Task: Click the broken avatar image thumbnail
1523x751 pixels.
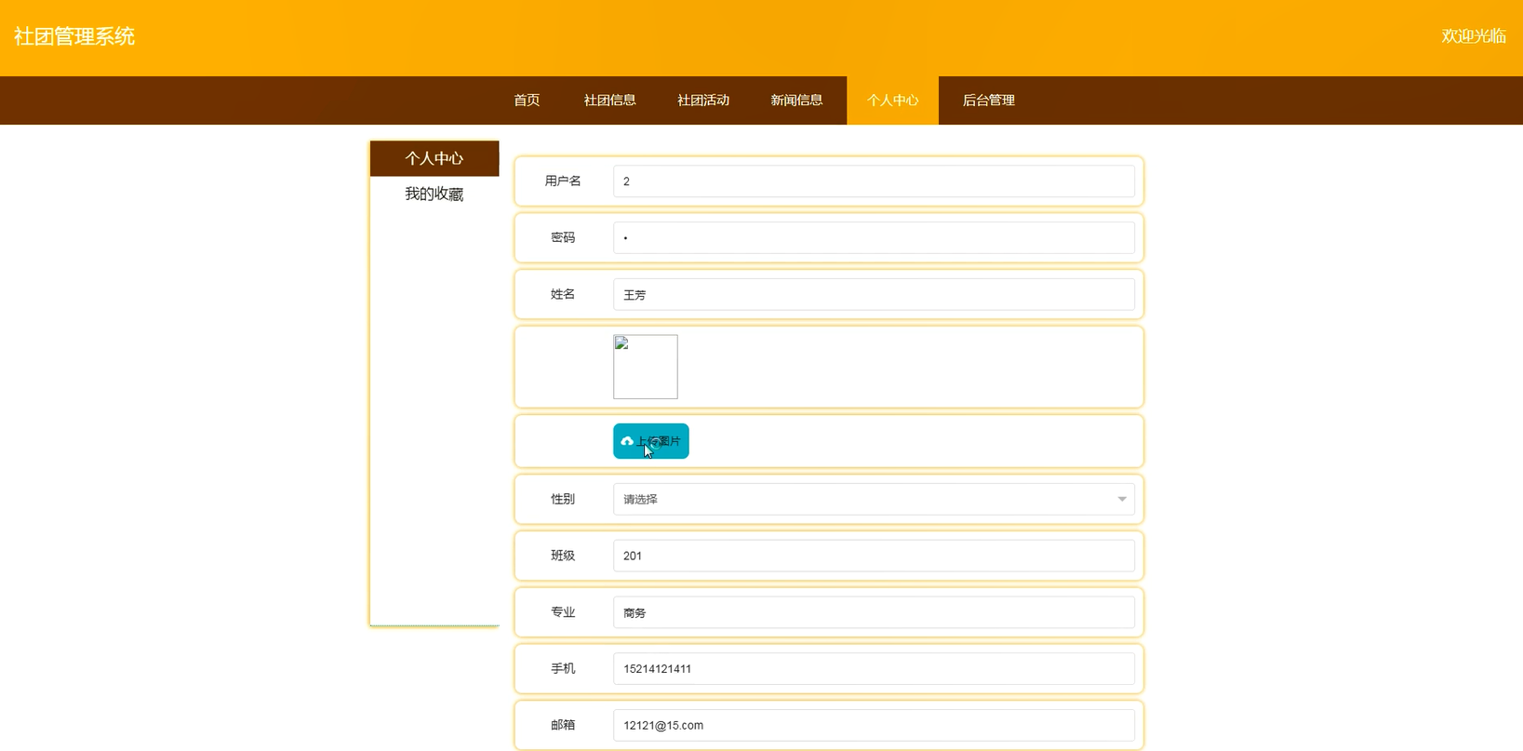Action: pos(645,367)
